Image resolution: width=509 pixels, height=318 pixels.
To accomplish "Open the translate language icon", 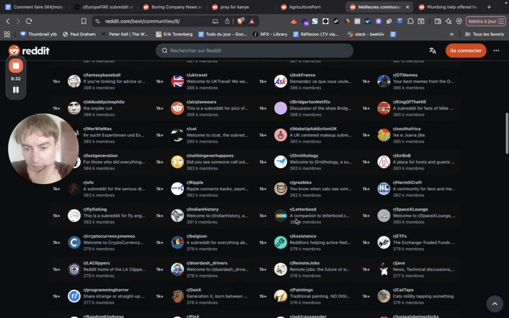I will [432, 50].
